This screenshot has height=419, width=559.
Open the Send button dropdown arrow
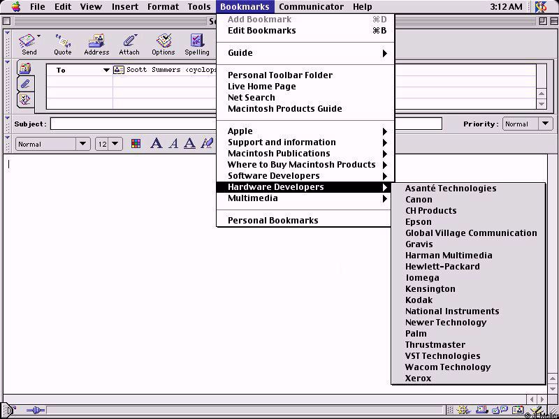38,36
